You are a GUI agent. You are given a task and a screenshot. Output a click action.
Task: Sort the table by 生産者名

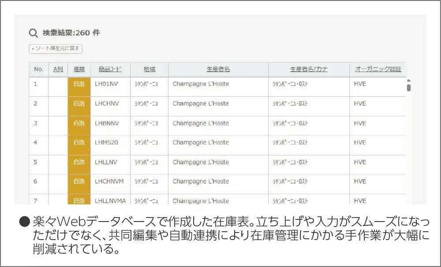click(218, 69)
